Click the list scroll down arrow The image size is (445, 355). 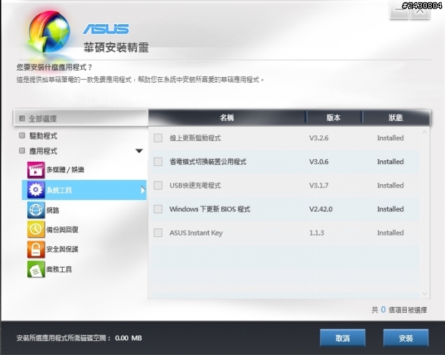[x=425, y=294]
